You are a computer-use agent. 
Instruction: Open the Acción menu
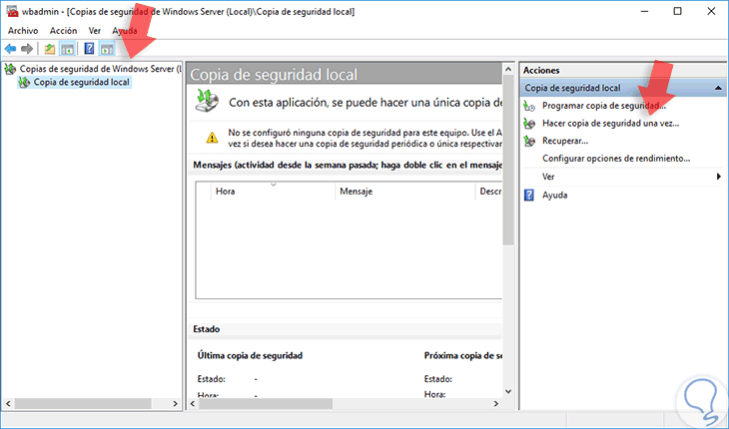(63, 31)
